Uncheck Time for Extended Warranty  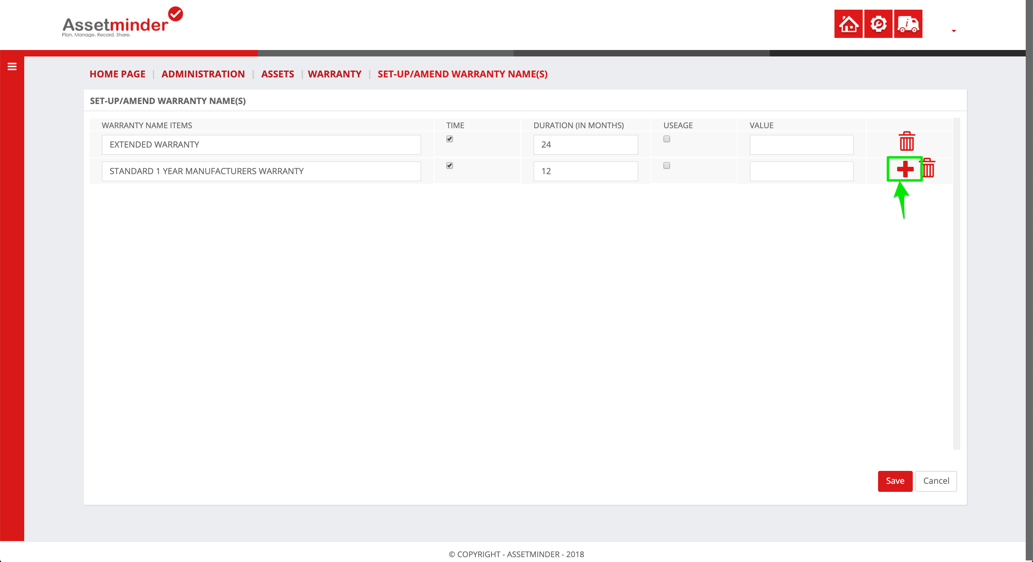pyautogui.click(x=450, y=139)
